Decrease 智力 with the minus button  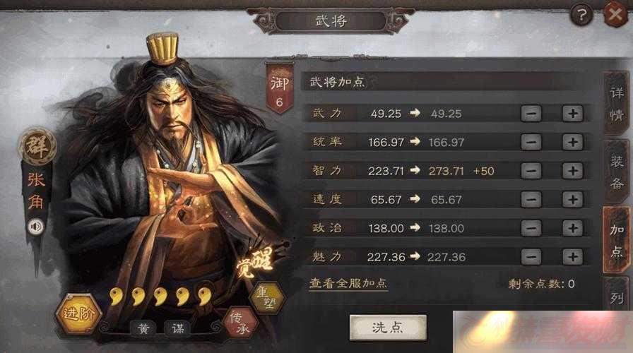coord(531,171)
